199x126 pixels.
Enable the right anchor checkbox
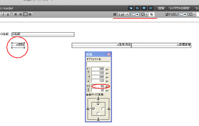[103, 109]
